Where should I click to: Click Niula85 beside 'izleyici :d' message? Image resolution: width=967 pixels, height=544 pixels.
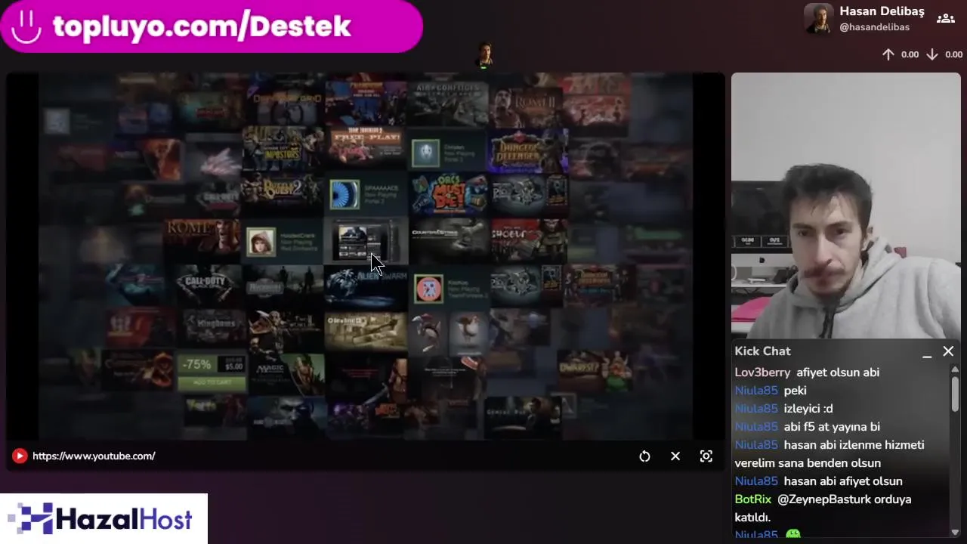[756, 409]
